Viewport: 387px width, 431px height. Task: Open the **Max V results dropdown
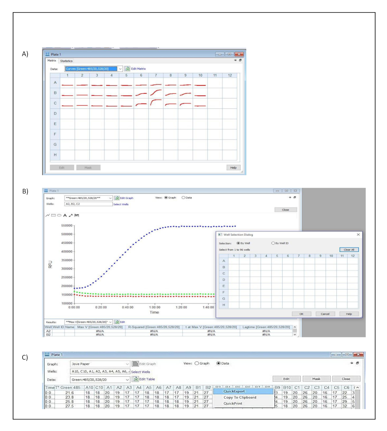(110, 322)
